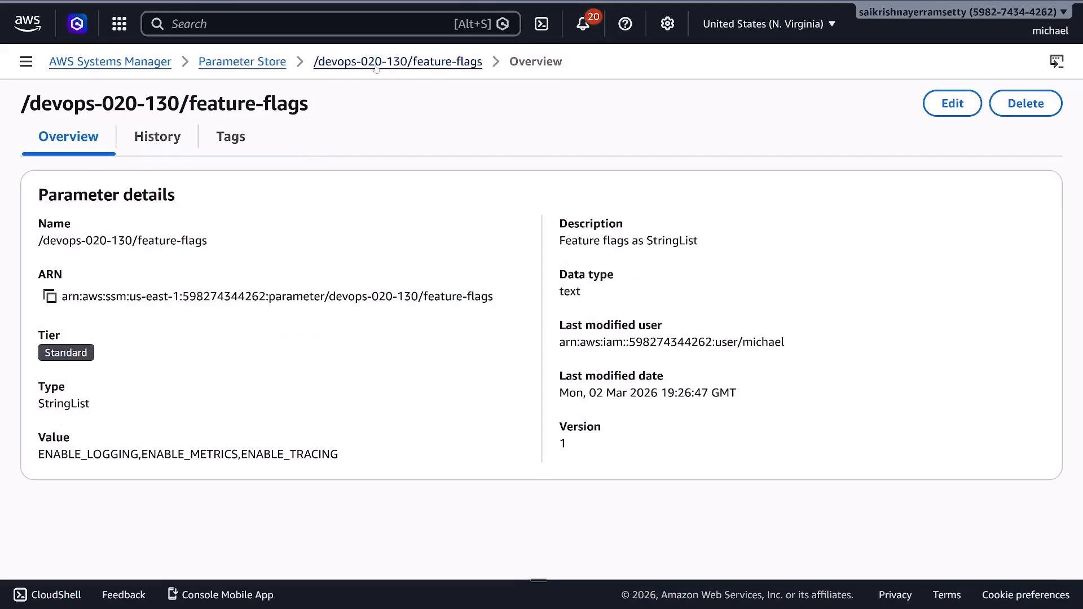Open the Privacy link
1083x609 pixels.
895,594
